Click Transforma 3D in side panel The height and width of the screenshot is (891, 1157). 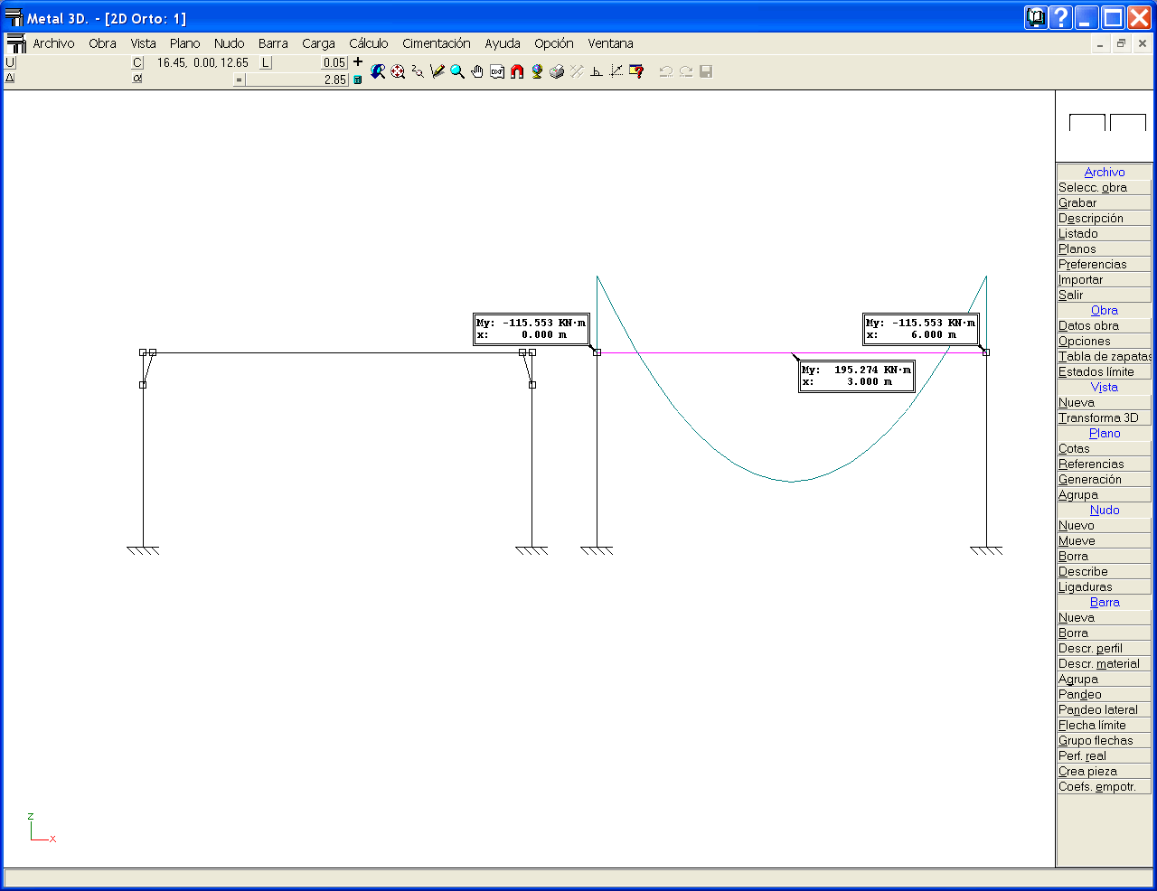pos(1104,417)
